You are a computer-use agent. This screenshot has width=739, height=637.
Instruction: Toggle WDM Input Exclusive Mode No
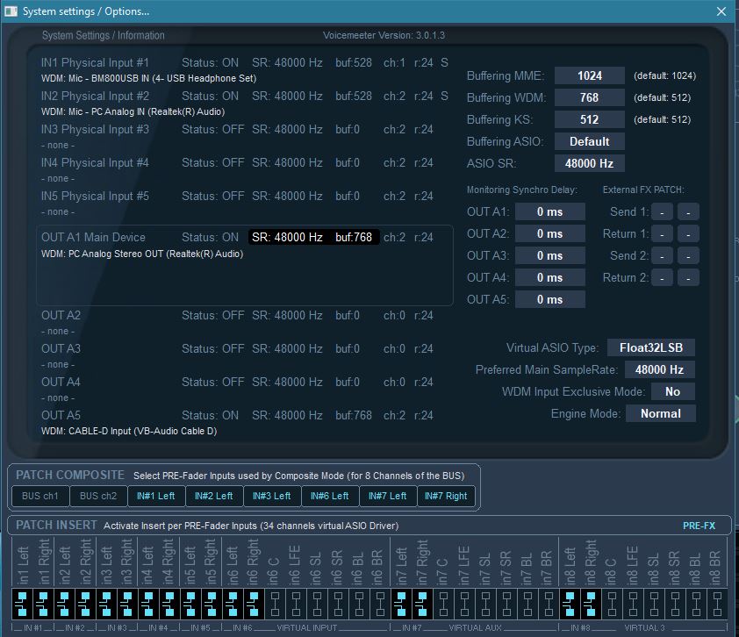click(x=672, y=391)
